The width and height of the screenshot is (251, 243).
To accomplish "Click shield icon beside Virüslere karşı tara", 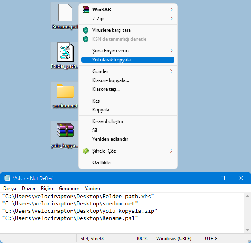I will (86, 30).
